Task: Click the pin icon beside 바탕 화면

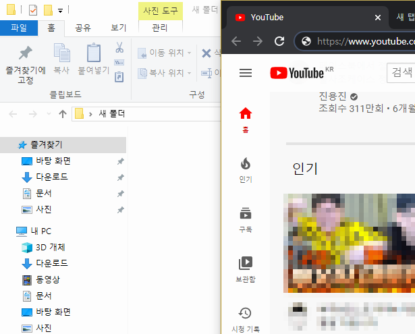Action: [x=121, y=161]
